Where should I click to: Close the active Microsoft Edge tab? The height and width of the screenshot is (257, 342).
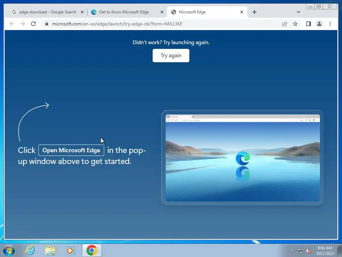pos(242,12)
